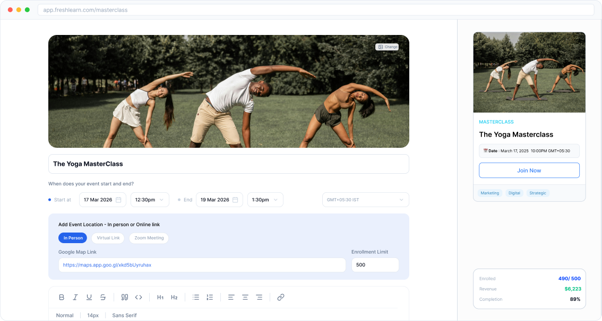Click the Enrollment Limit field
The width and height of the screenshot is (602, 321).
point(375,265)
